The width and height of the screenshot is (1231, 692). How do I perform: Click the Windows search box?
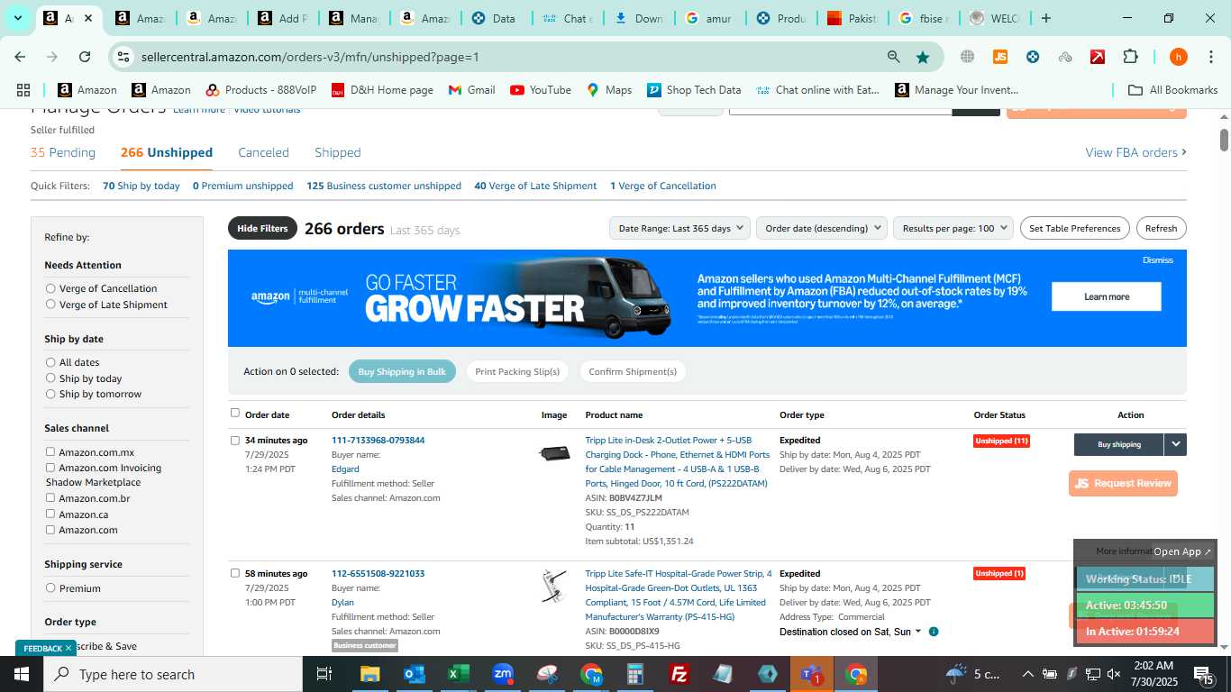[173, 674]
